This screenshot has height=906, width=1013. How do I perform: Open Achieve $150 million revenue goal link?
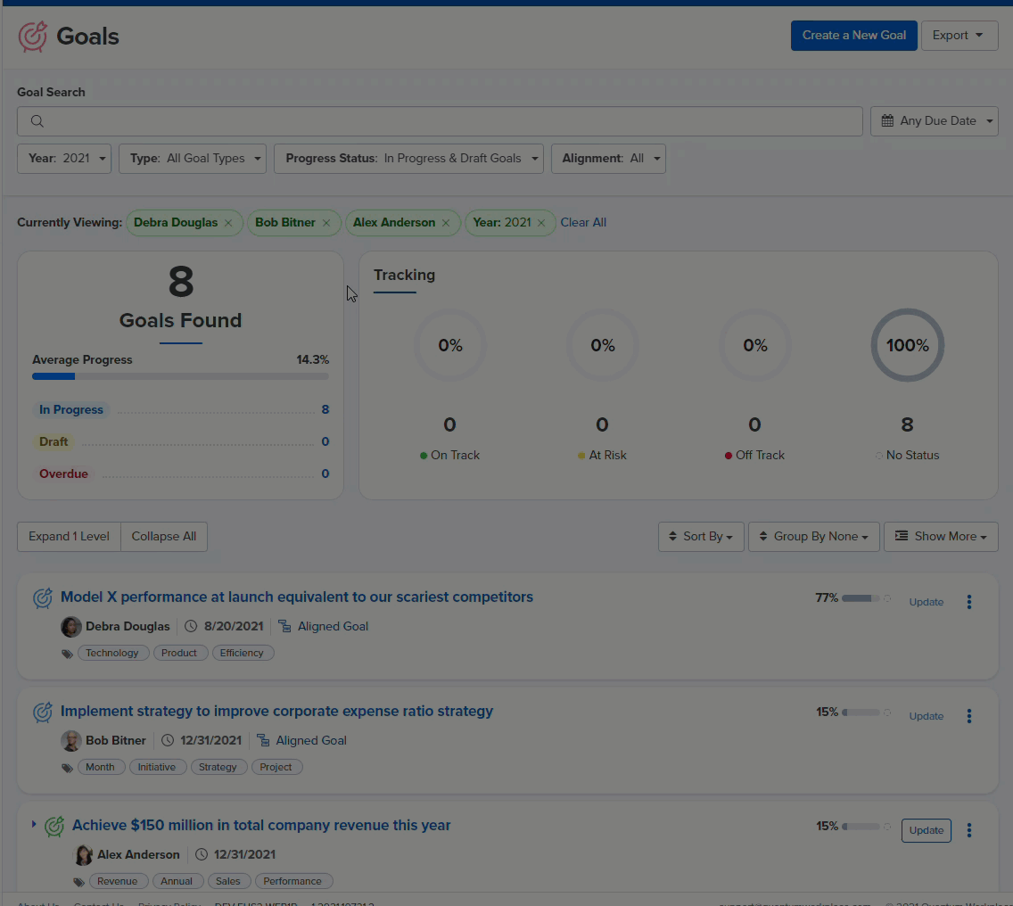pyautogui.click(x=261, y=825)
